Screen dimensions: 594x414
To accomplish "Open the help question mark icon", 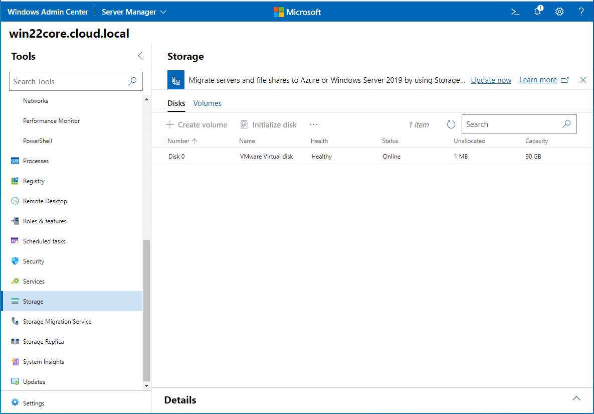I will coord(581,11).
